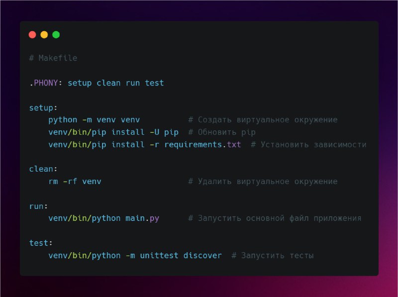Image resolution: width=398 pixels, height=297 pixels.
Task: Click the 'setup:' target label
Action: pyautogui.click(x=43, y=108)
